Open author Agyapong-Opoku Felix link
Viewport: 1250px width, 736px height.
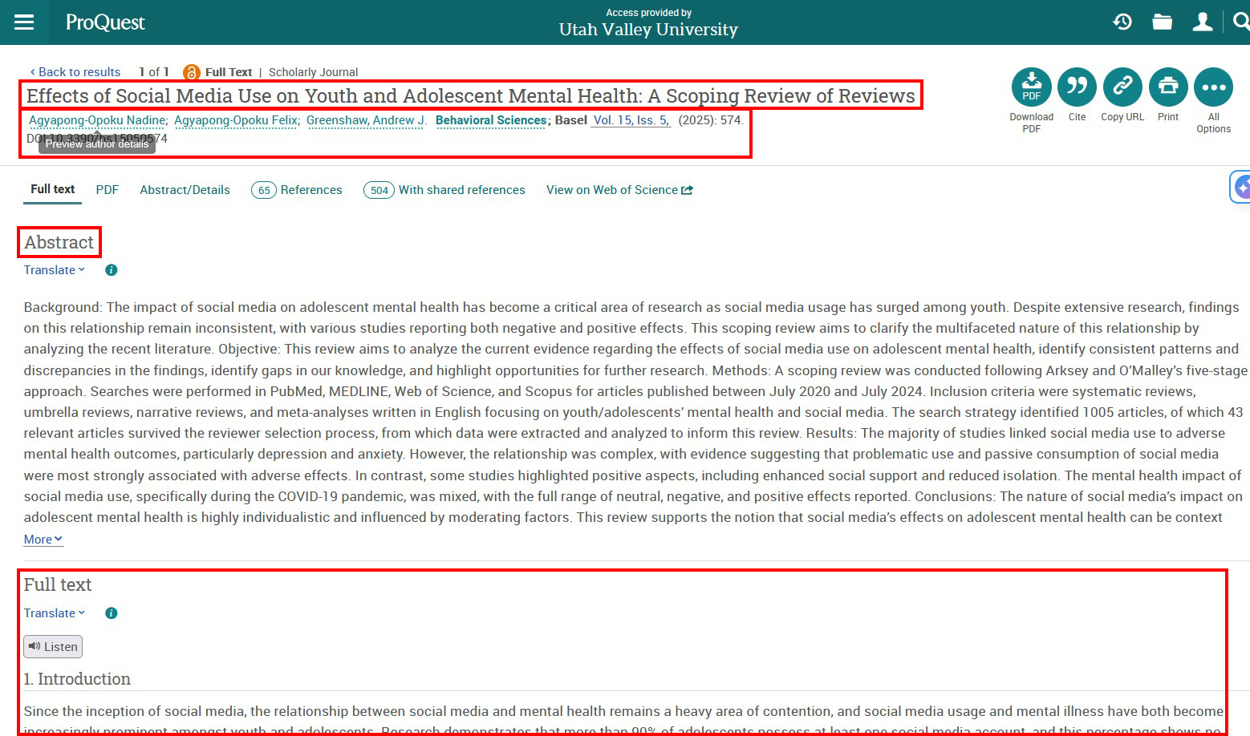(236, 120)
